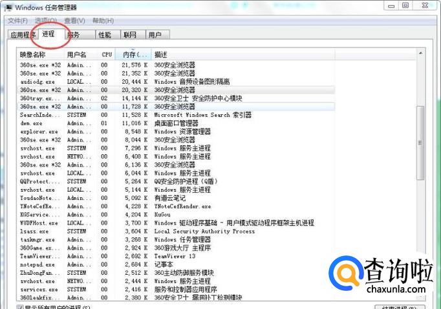Open the 选项(O) menu
Image resolution: width=441 pixels, height=309 pixels.
pos(45,21)
